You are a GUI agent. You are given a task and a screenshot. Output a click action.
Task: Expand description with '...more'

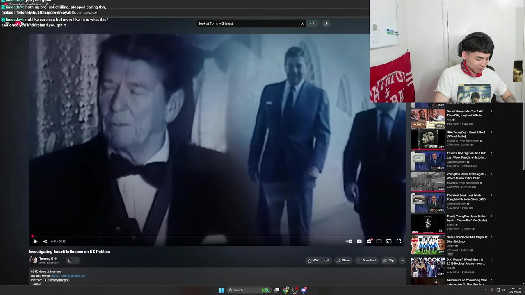point(36,284)
